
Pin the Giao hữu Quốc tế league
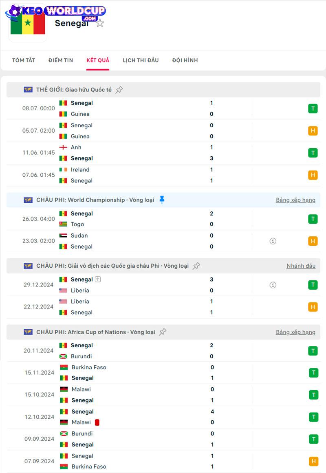(x=119, y=90)
